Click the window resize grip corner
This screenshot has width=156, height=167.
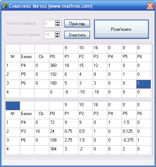[x=152, y=163]
